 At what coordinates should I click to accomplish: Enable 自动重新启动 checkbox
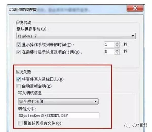click(x=18, y=86)
